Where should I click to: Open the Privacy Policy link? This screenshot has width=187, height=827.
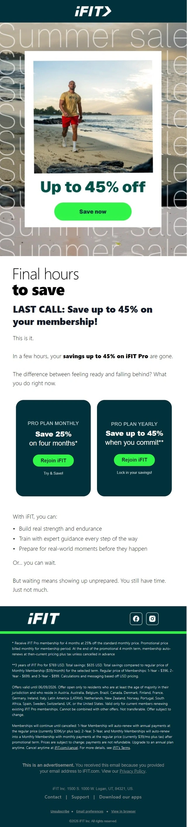click(133, 771)
